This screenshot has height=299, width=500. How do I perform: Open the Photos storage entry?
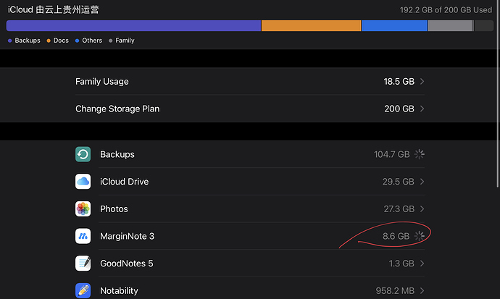click(x=250, y=209)
